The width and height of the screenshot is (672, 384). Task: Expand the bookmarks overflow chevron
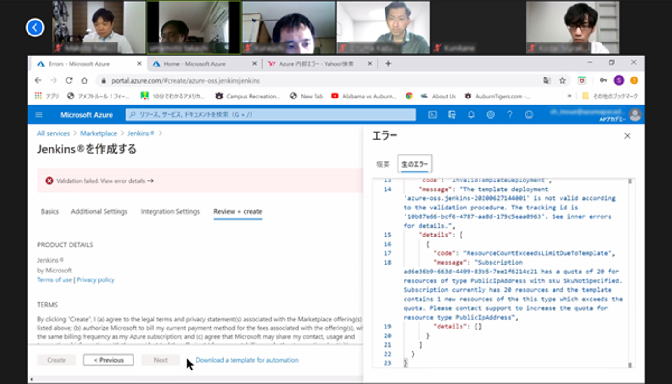[x=569, y=96]
